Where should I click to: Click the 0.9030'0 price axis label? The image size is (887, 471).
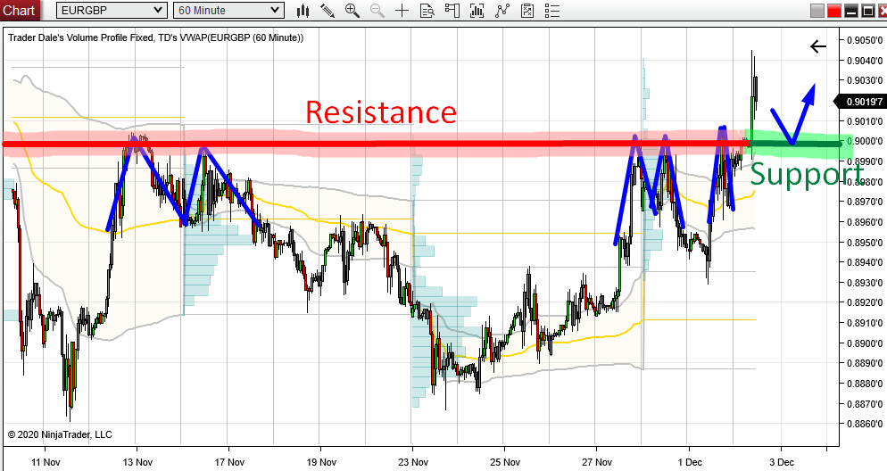tap(864, 80)
